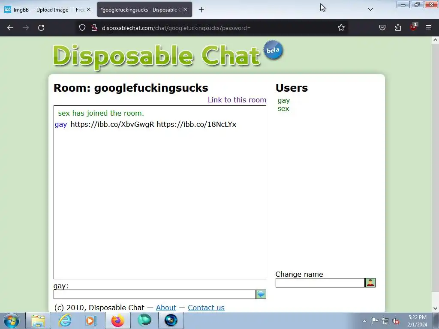Screen dimensions: 439x329
Task: Click user 'gay' in the Users list
Action: pos(284,101)
